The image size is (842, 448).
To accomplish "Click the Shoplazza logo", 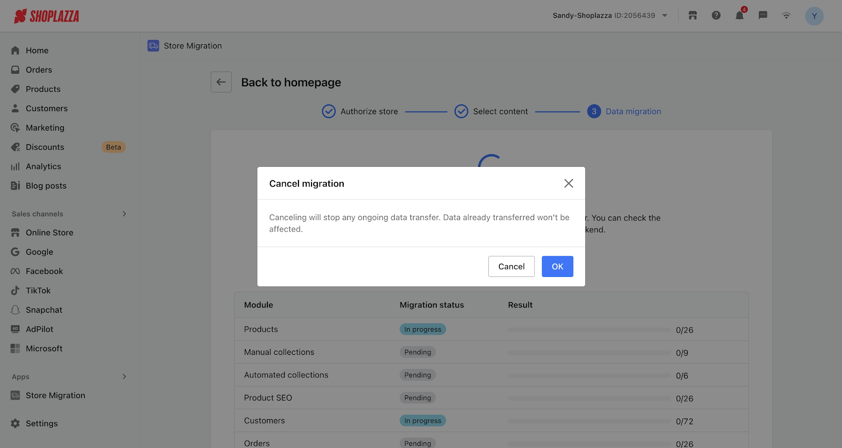I will click(x=47, y=16).
